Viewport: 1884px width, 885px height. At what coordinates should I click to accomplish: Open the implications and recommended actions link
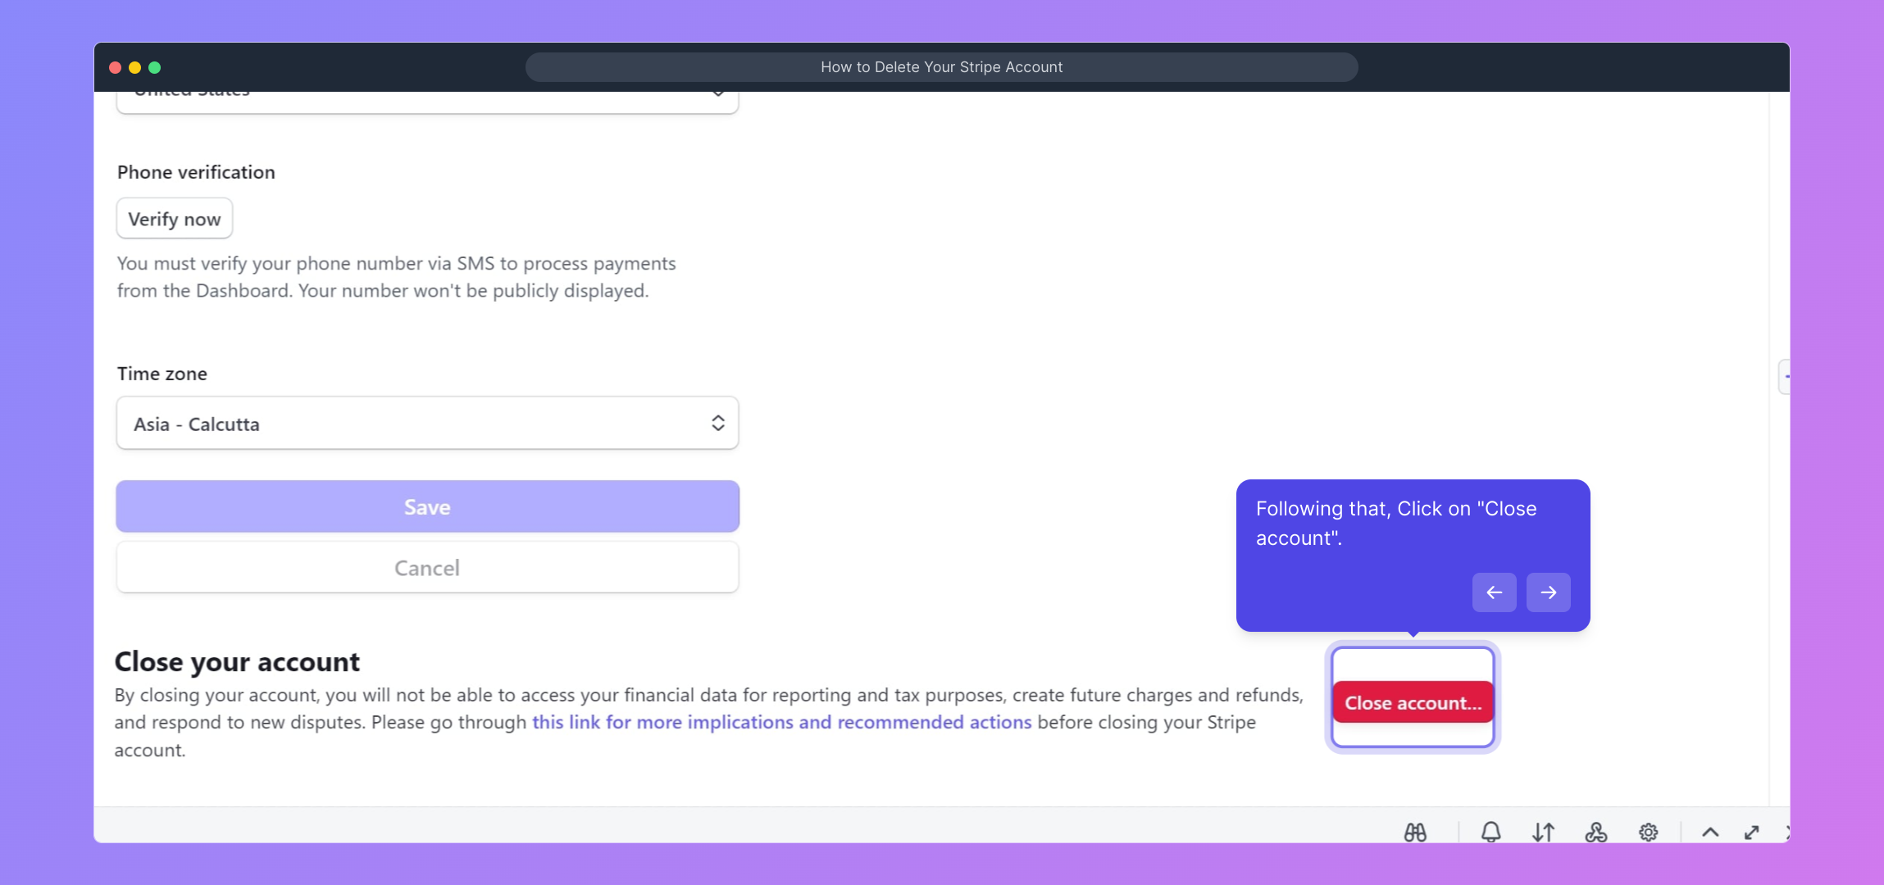[781, 723]
